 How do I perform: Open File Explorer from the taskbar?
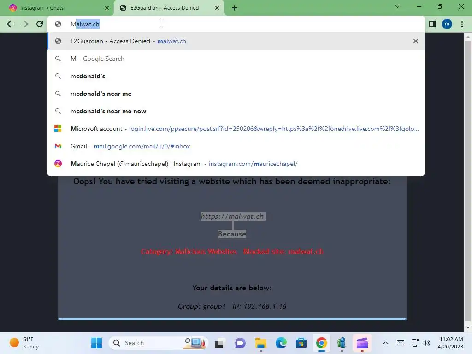(261, 343)
